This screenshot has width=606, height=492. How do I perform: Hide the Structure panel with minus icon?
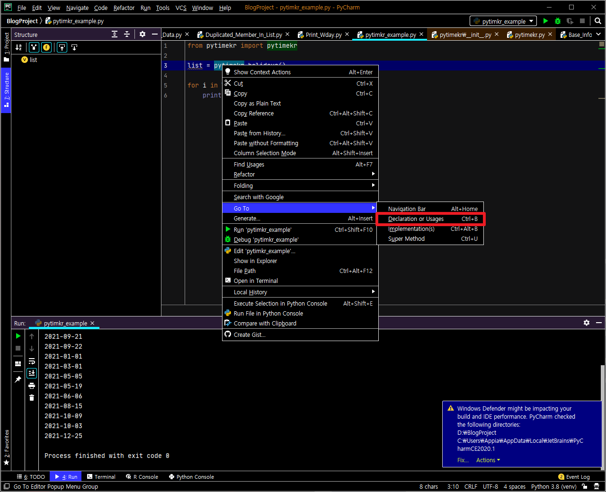tap(155, 34)
